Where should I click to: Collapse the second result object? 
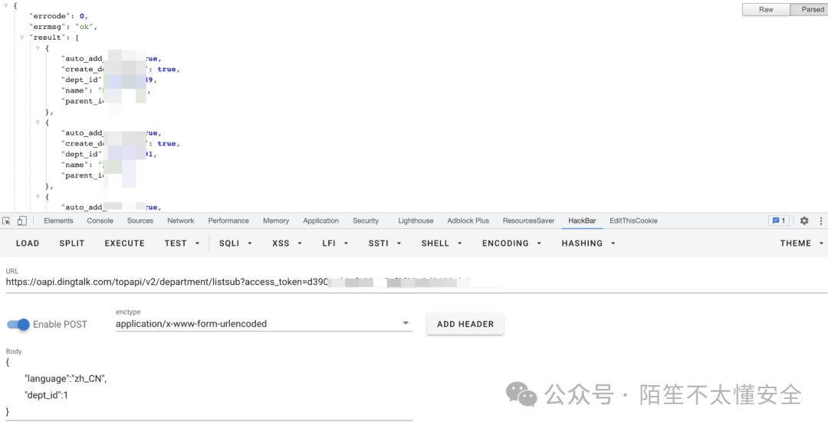pyautogui.click(x=38, y=123)
